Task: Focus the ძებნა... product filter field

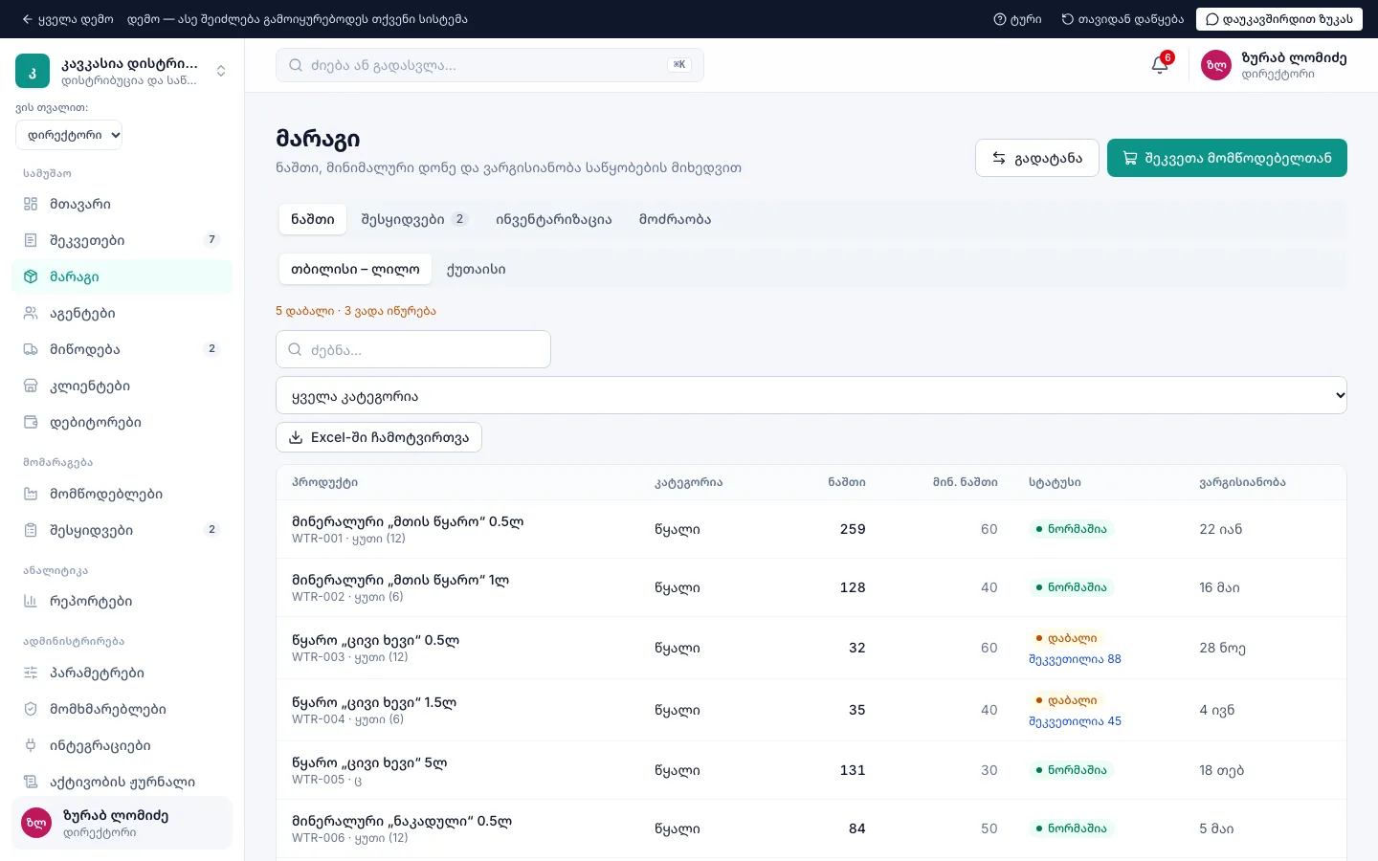Action: [x=413, y=349]
